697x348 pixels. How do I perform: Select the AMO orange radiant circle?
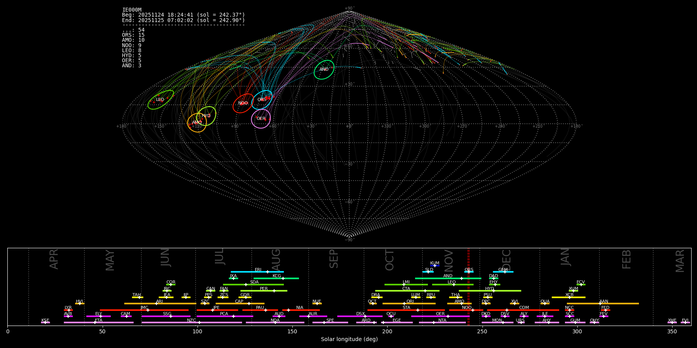click(x=197, y=123)
